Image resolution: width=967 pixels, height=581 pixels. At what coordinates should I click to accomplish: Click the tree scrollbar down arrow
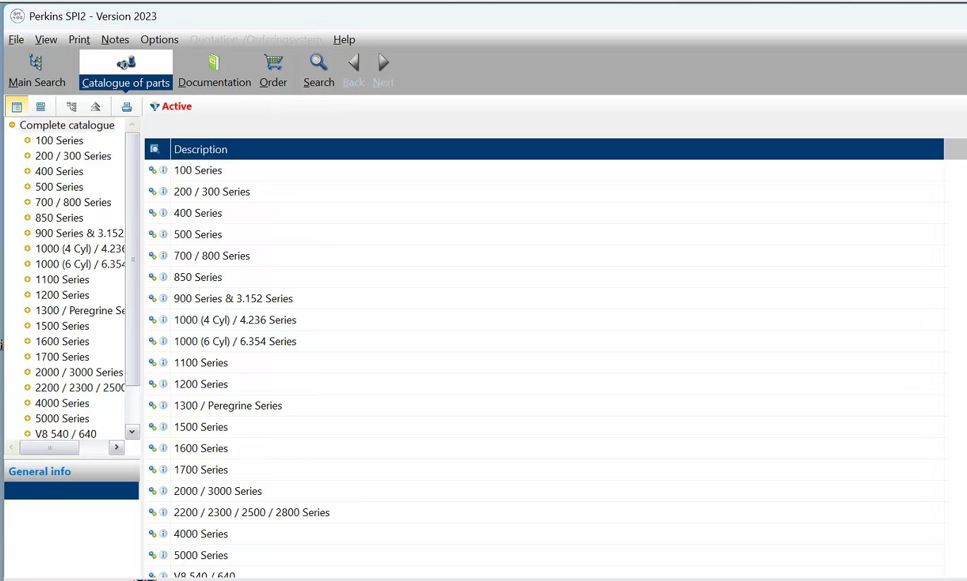pos(132,431)
